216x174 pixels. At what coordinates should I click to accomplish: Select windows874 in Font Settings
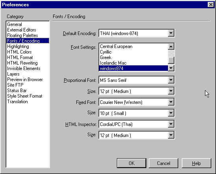[133, 68]
